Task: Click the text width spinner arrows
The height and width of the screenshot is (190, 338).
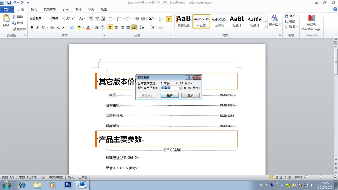Action: point(180,88)
